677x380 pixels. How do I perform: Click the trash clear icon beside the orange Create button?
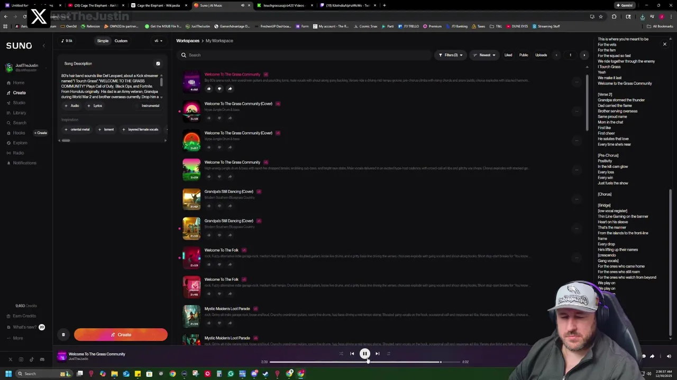click(63, 335)
